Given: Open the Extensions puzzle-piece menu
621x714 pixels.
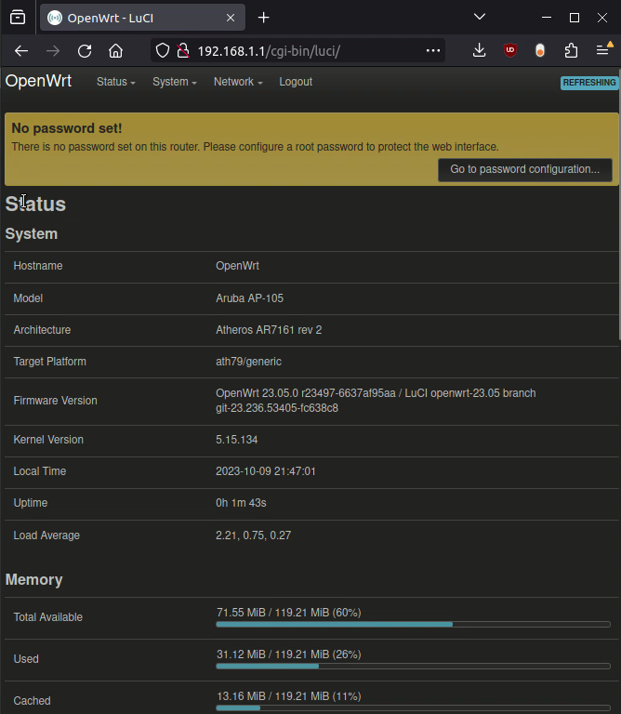Looking at the screenshot, I should point(571,50).
